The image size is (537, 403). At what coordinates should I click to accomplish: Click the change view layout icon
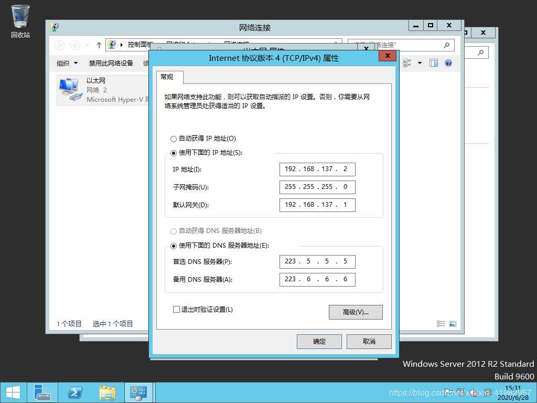pos(407,63)
